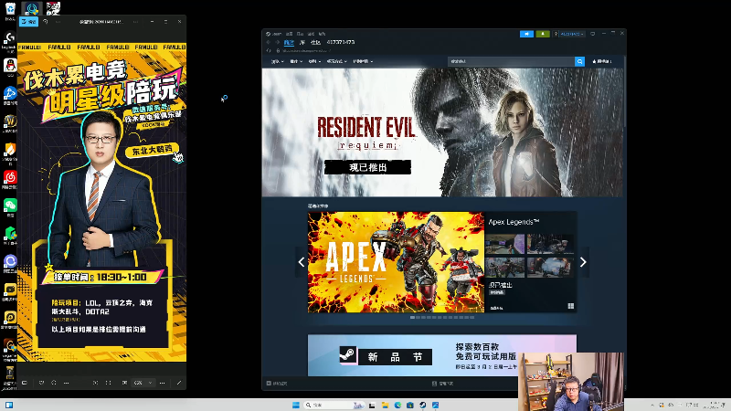
Task: Click Resident Evil Requiem 现已推出 button
Action: (x=367, y=167)
